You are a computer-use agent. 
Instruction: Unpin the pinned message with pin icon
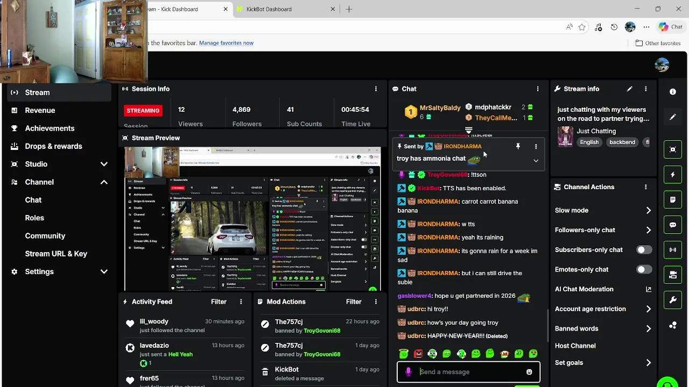click(518, 146)
